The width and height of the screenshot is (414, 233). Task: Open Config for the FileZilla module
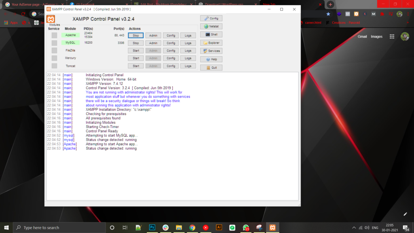click(171, 51)
